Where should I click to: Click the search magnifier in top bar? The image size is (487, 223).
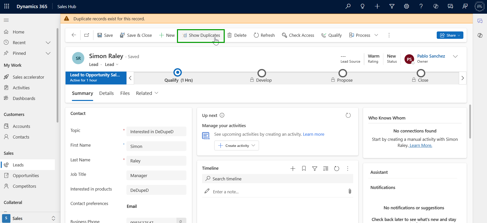348,6
